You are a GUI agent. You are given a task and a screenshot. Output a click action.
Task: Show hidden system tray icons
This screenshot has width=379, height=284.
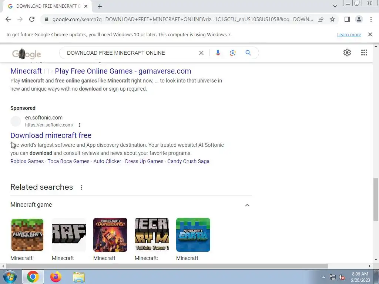(x=323, y=277)
